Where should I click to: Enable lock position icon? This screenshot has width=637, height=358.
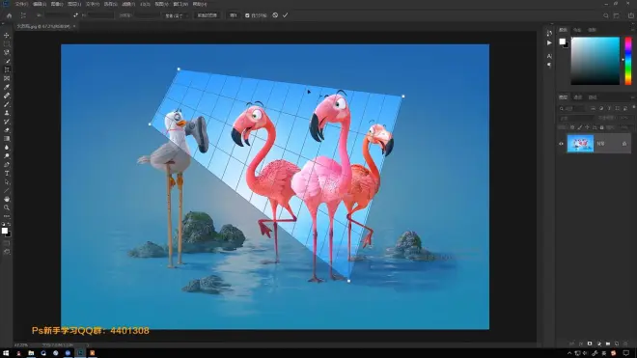tap(587, 127)
